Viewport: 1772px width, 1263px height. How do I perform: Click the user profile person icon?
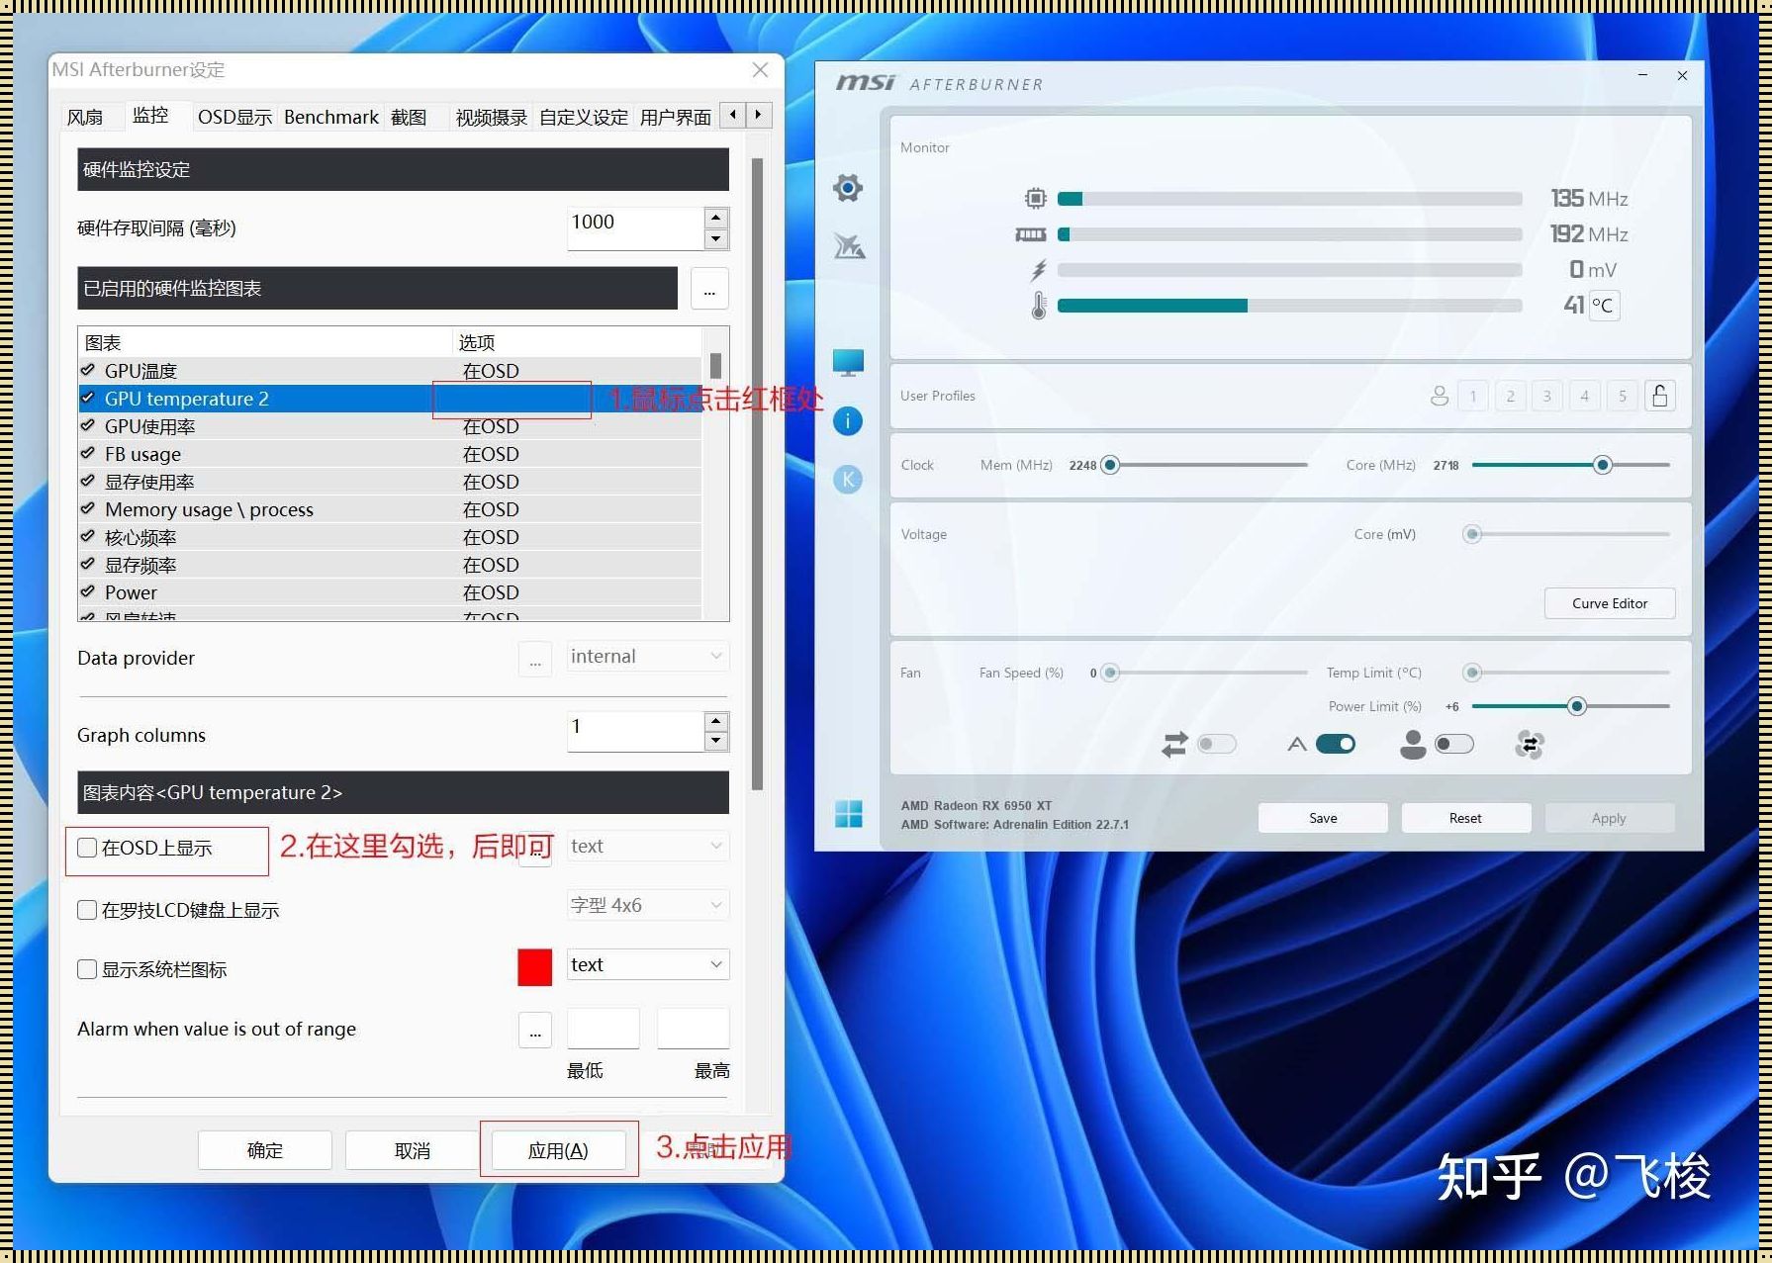[1440, 396]
